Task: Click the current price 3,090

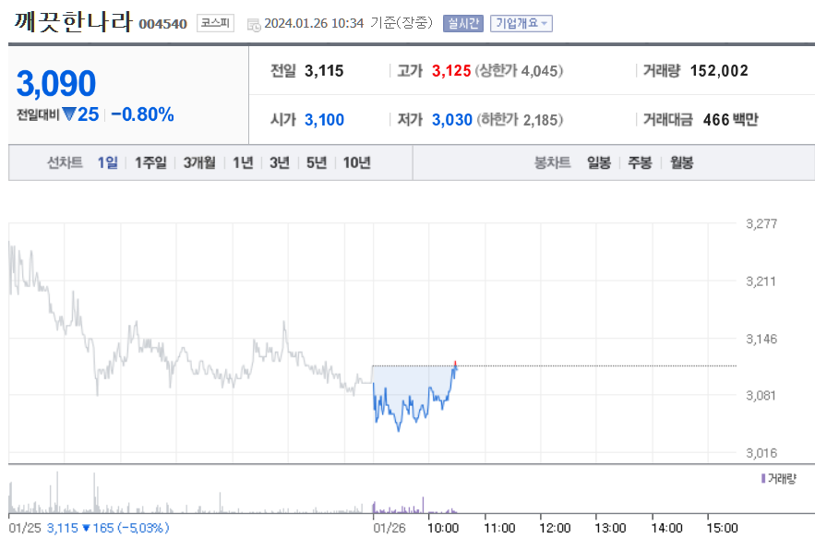Action: (x=56, y=83)
